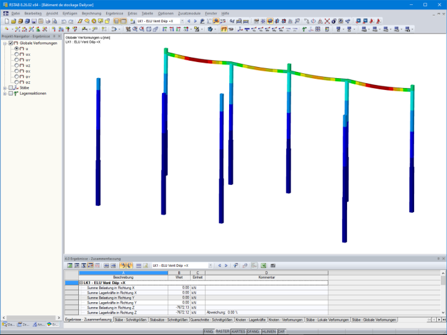Select the u deformation radio button
The width and height of the screenshot is (447, 335).
pyautogui.click(x=17, y=49)
